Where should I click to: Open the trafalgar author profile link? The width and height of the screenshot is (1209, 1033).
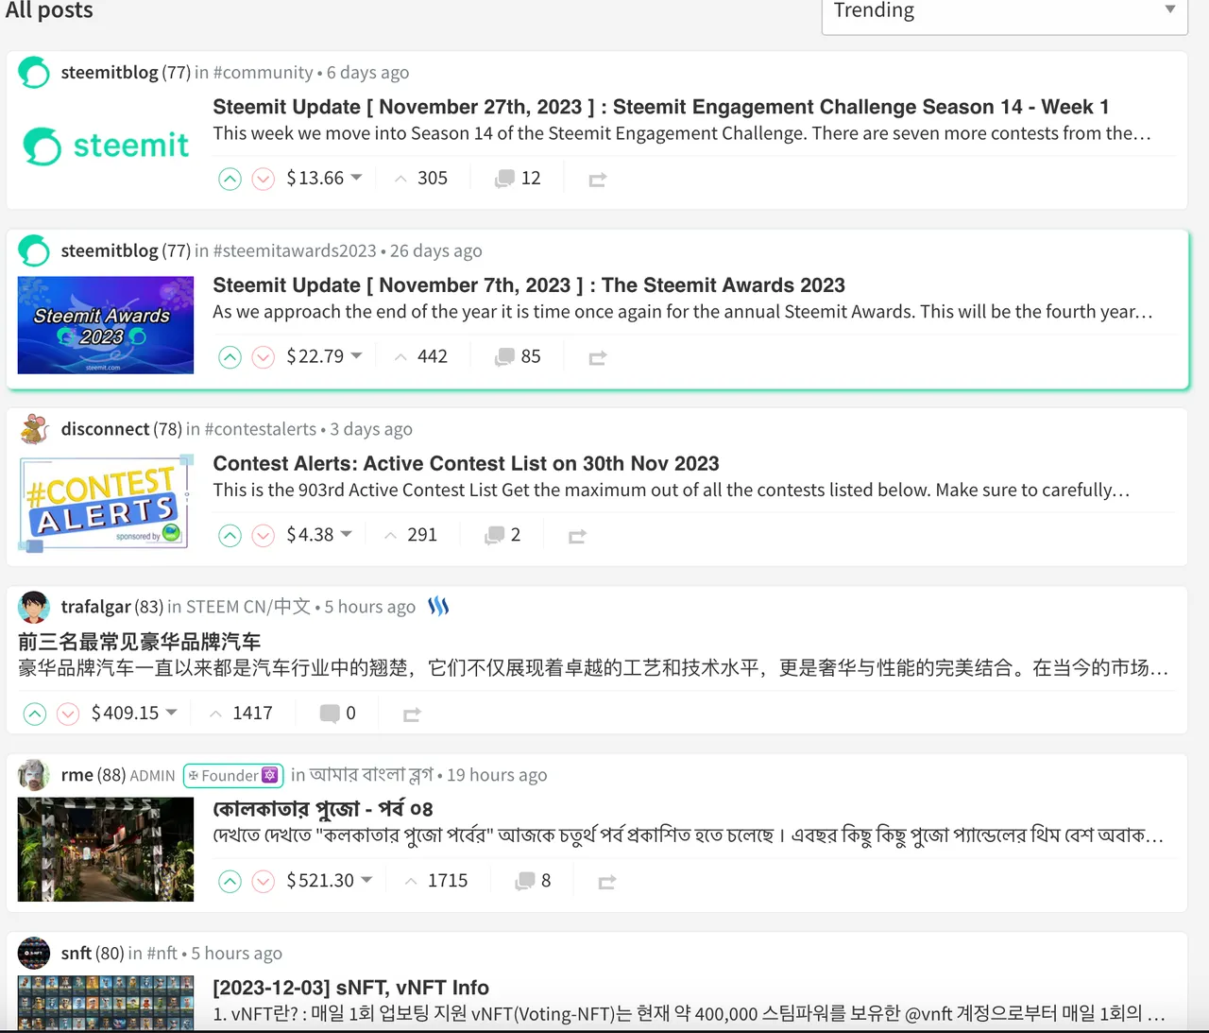click(x=95, y=607)
